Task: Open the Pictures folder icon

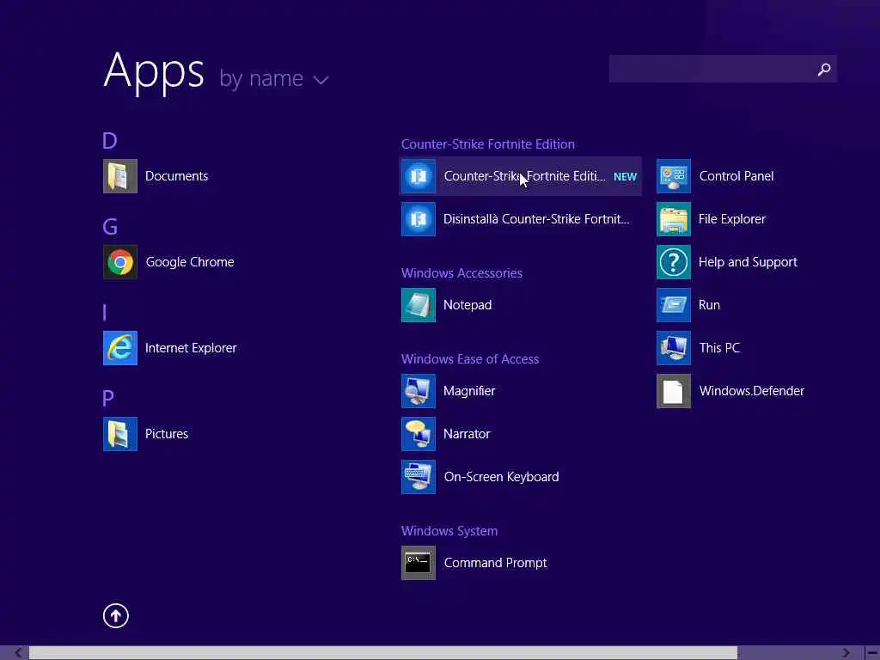Action: point(120,434)
